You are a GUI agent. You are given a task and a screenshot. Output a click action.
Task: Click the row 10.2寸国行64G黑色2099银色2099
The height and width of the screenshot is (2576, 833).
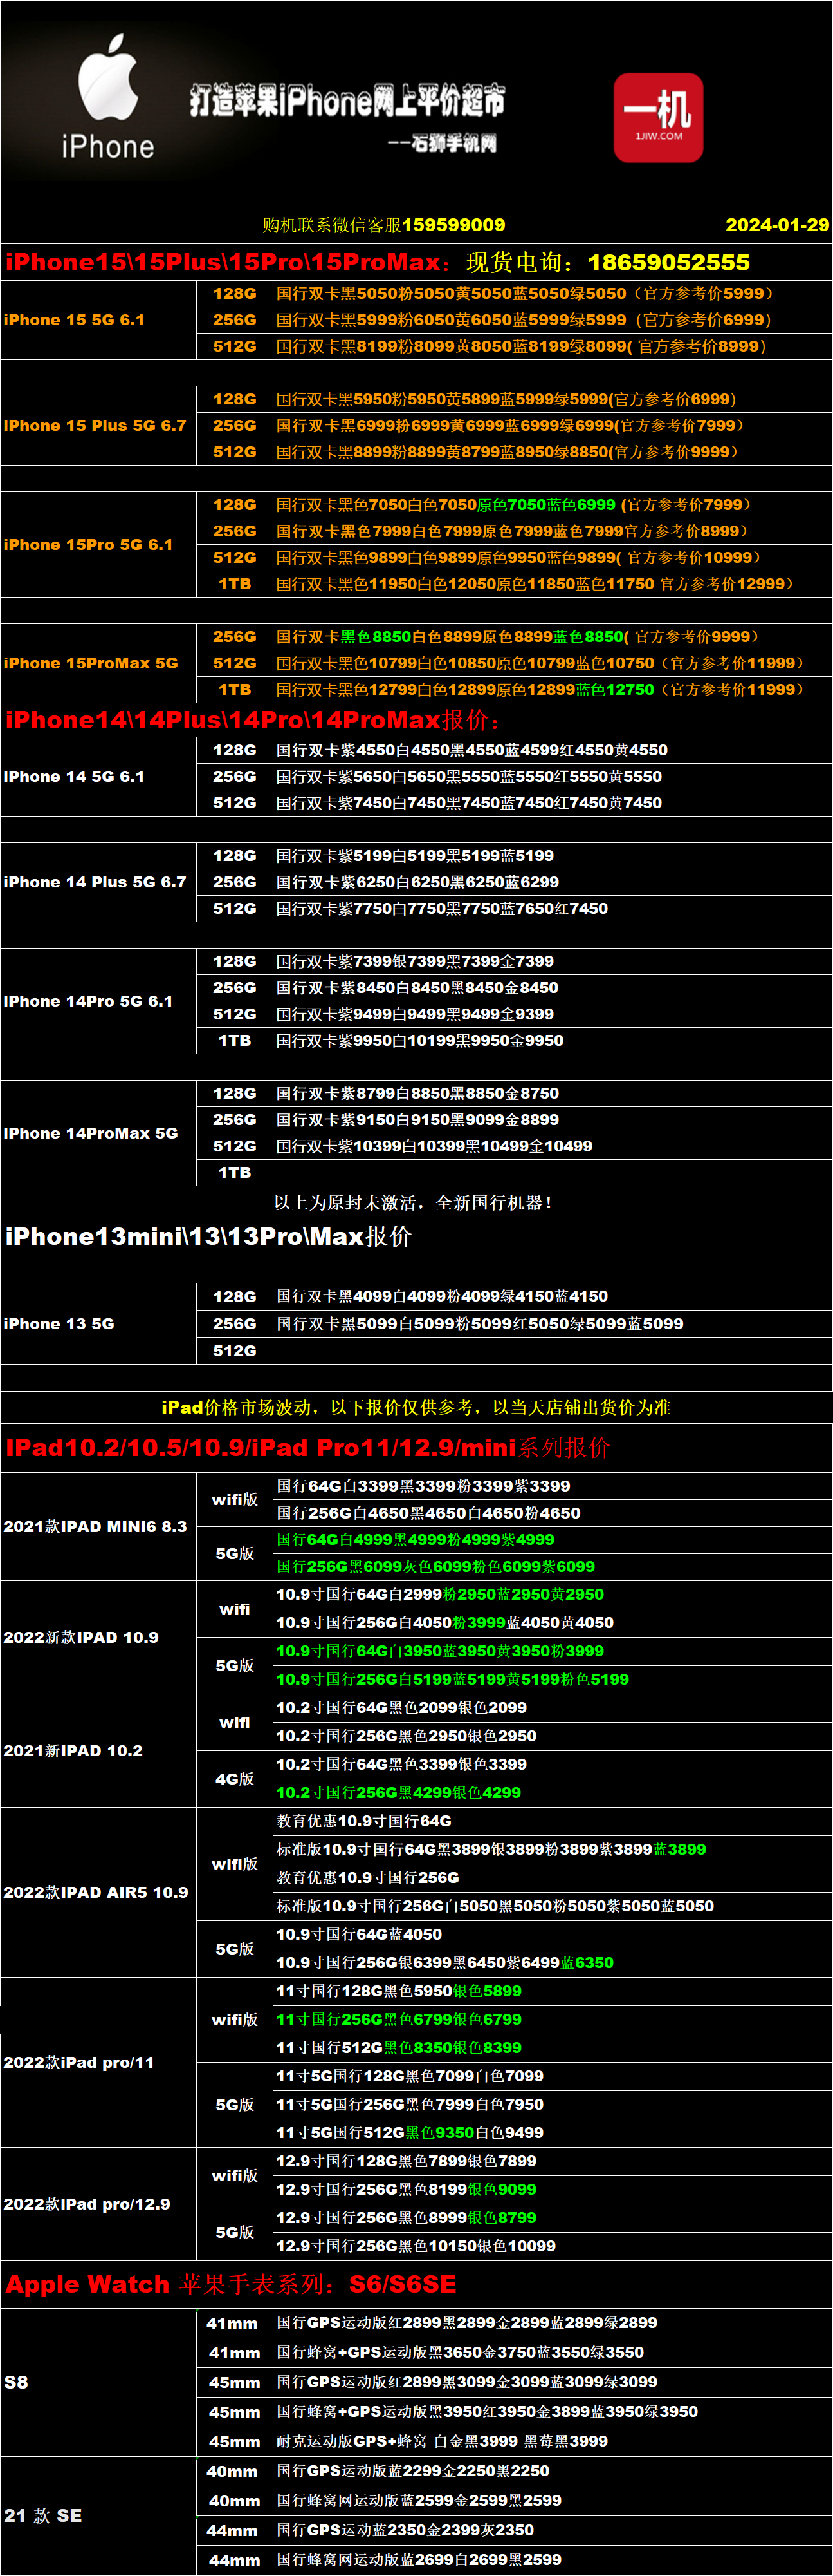coord(553,1708)
